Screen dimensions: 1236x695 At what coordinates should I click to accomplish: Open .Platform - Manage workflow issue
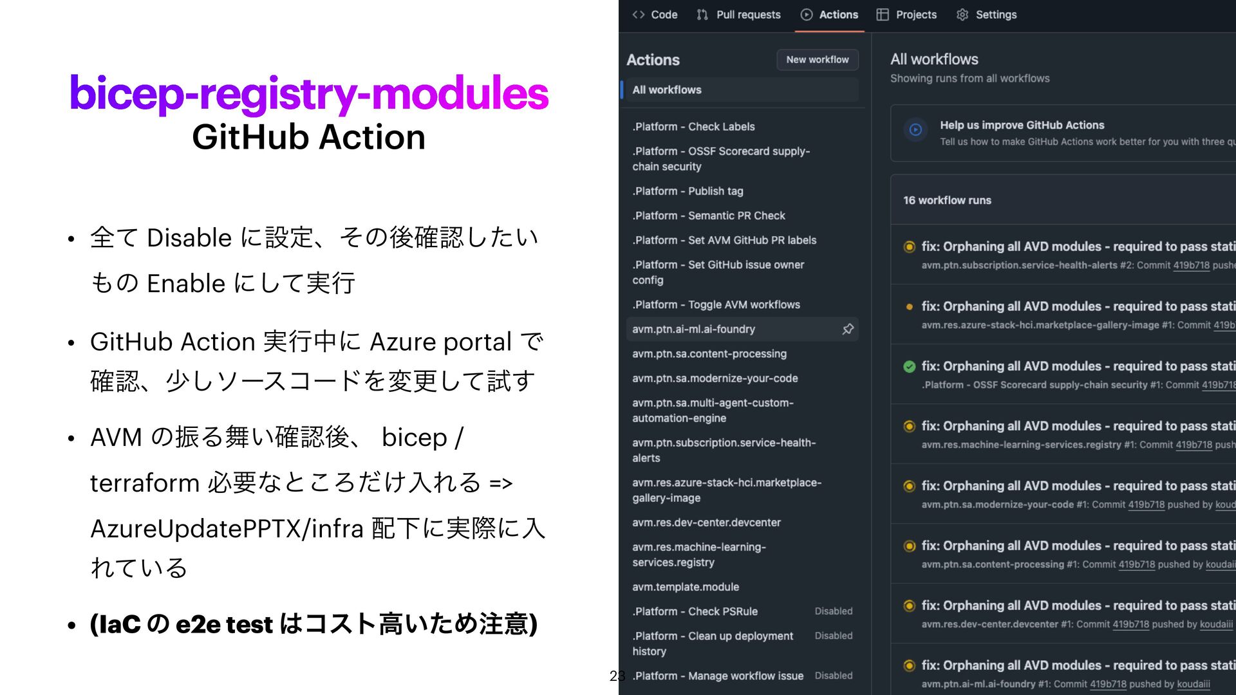point(718,676)
